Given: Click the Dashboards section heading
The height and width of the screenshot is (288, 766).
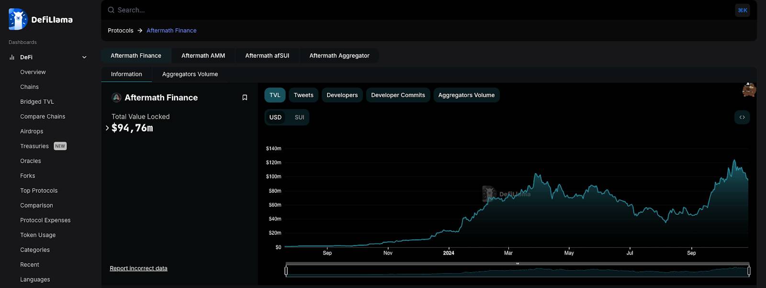Looking at the screenshot, I should (23, 43).
